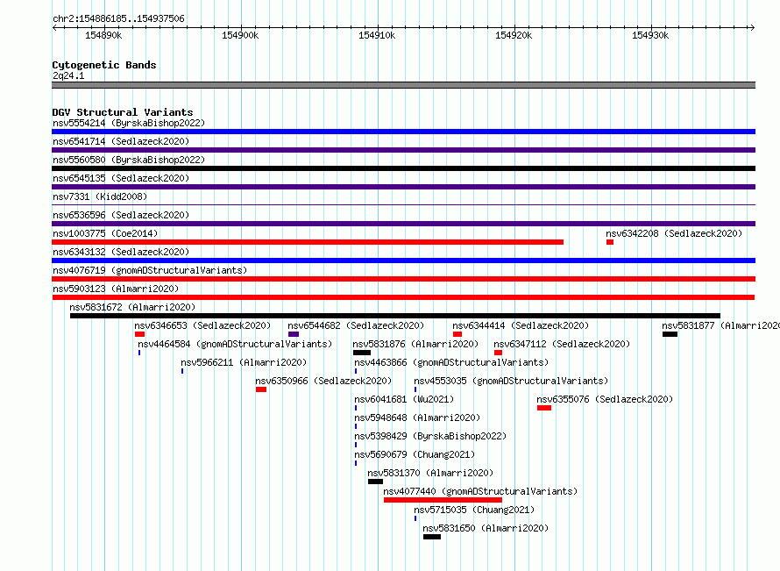Select the blue nsv6343132 bar
Screen dimensions: 780x571
point(403,261)
